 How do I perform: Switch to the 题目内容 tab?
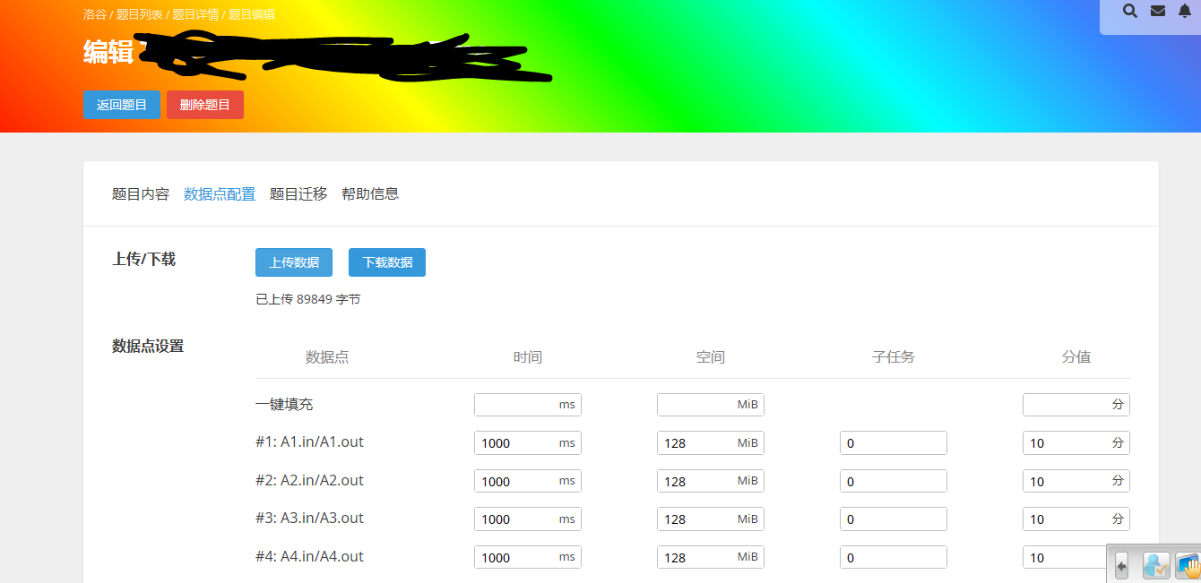click(x=141, y=193)
